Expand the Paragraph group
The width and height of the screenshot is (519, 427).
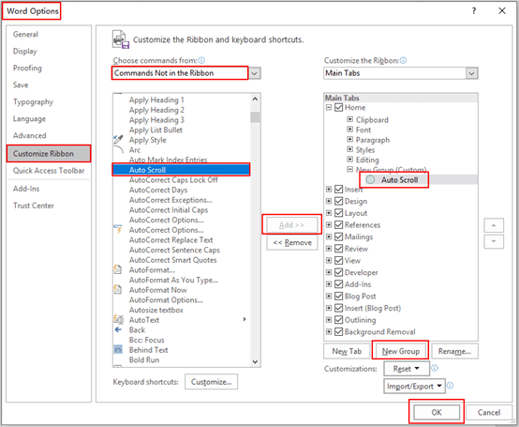(349, 139)
